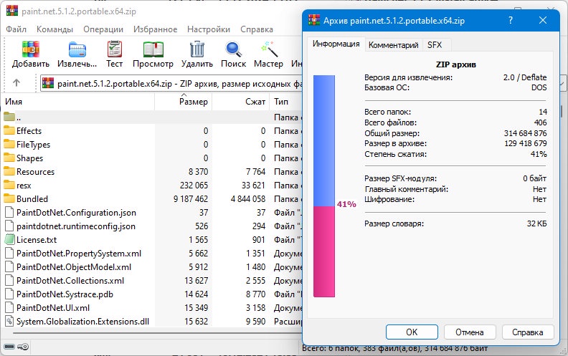The width and height of the screenshot is (568, 356).
Task: Click System.Globalization.Extensions.dll file icon
Action: 9,322
